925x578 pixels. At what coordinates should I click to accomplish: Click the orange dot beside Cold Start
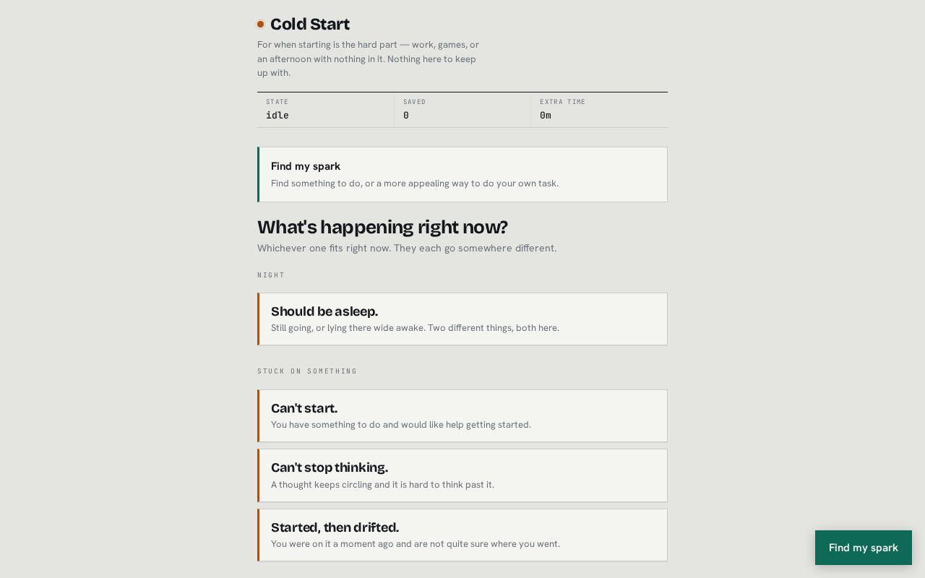[x=261, y=25]
